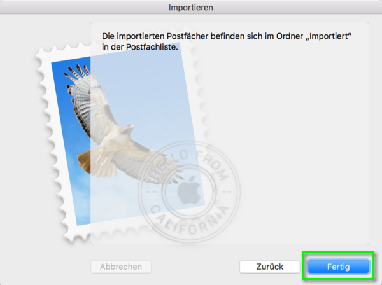
Task: Click the Importieren window title
Action: [191, 7]
